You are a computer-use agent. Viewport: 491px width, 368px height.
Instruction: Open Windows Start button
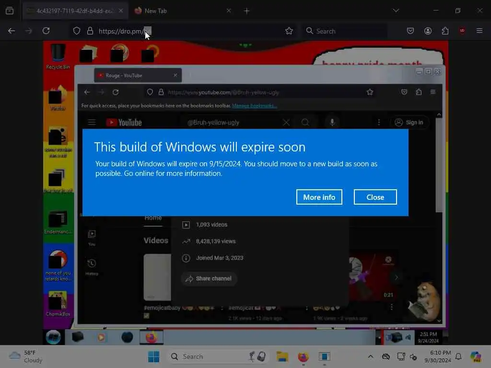click(153, 356)
